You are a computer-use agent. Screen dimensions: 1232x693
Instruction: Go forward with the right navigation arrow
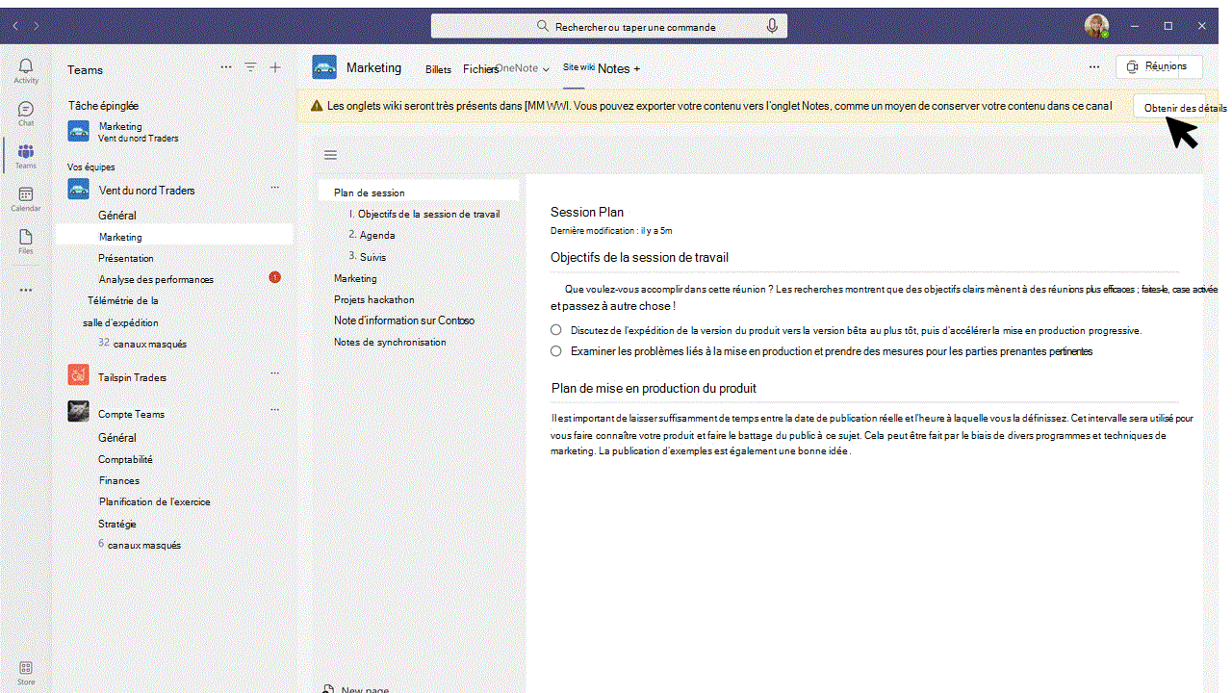click(x=37, y=26)
